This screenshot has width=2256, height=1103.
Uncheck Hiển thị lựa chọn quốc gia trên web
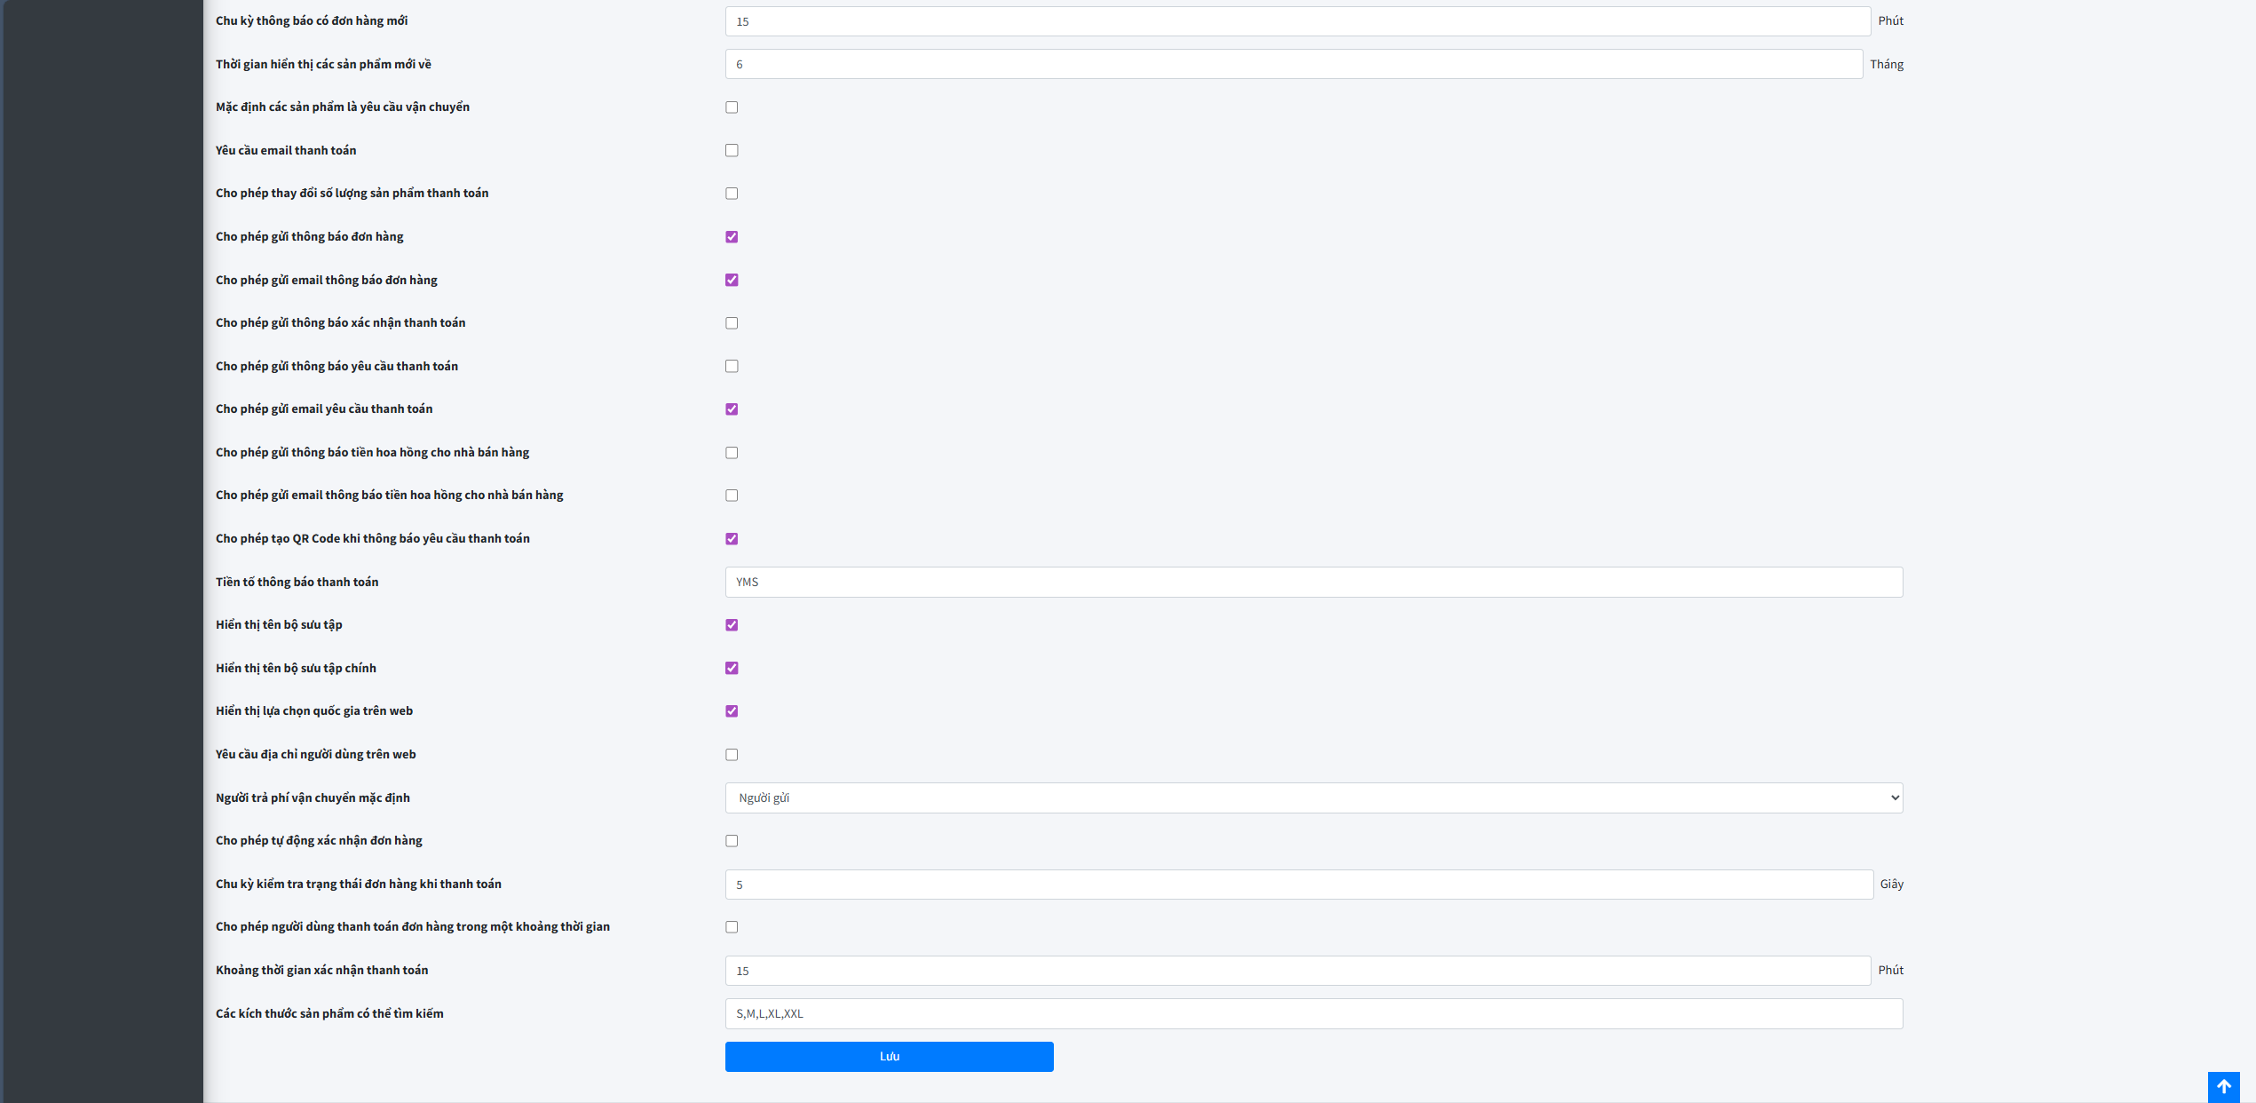[x=732, y=711]
